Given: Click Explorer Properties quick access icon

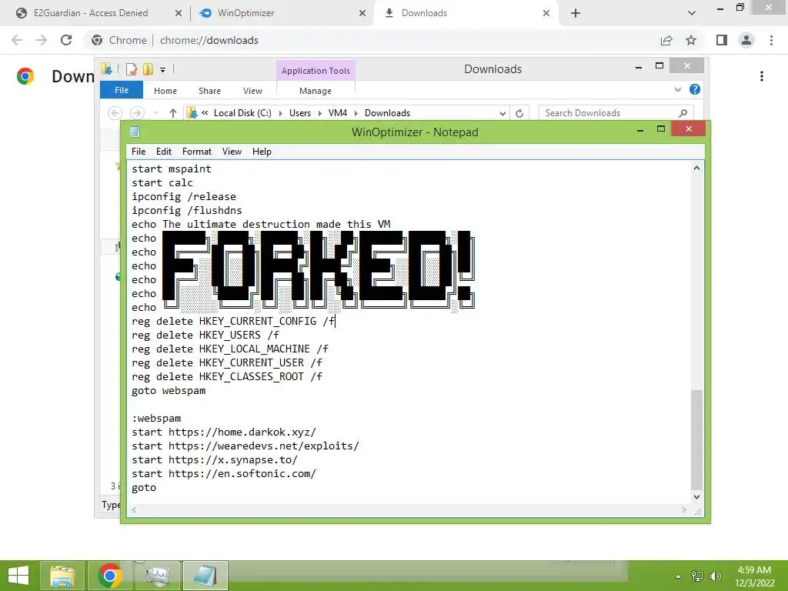Looking at the screenshot, I should (x=132, y=69).
